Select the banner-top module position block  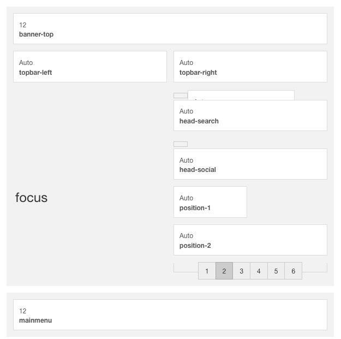tap(170, 29)
